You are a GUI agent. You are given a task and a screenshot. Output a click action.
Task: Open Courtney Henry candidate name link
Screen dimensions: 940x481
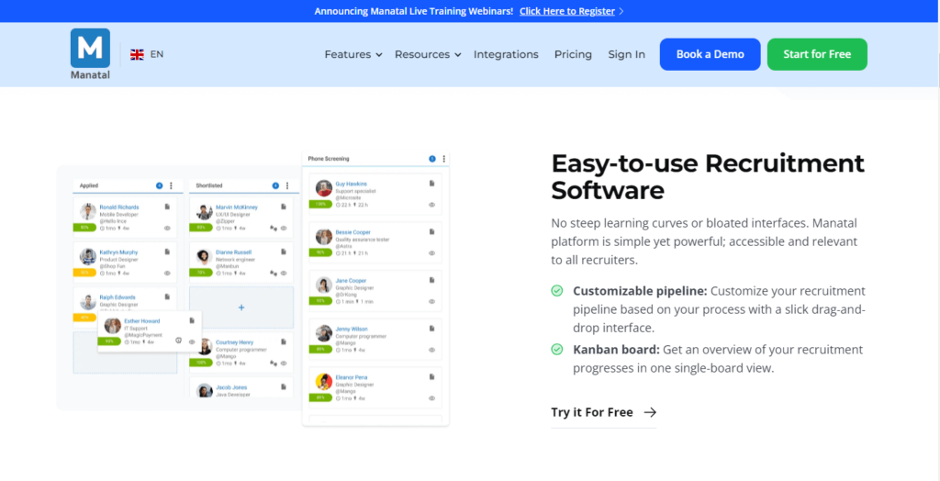tap(235, 341)
